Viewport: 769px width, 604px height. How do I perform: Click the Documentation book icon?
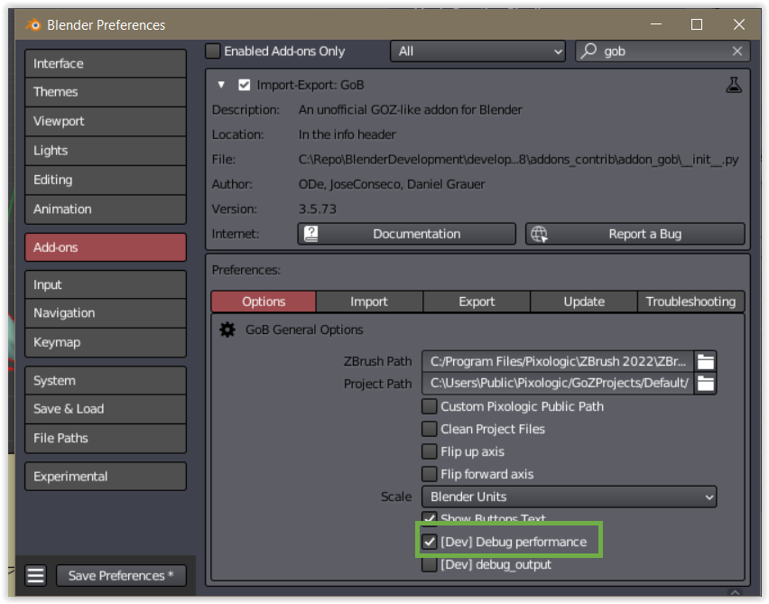(310, 234)
